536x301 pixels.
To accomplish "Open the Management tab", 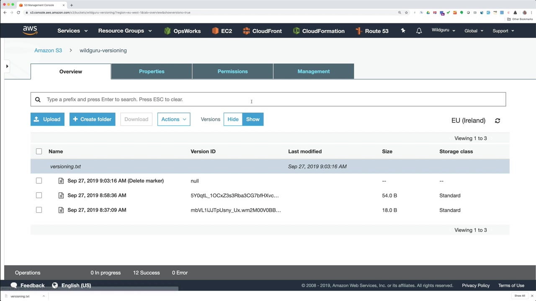I will (x=314, y=71).
